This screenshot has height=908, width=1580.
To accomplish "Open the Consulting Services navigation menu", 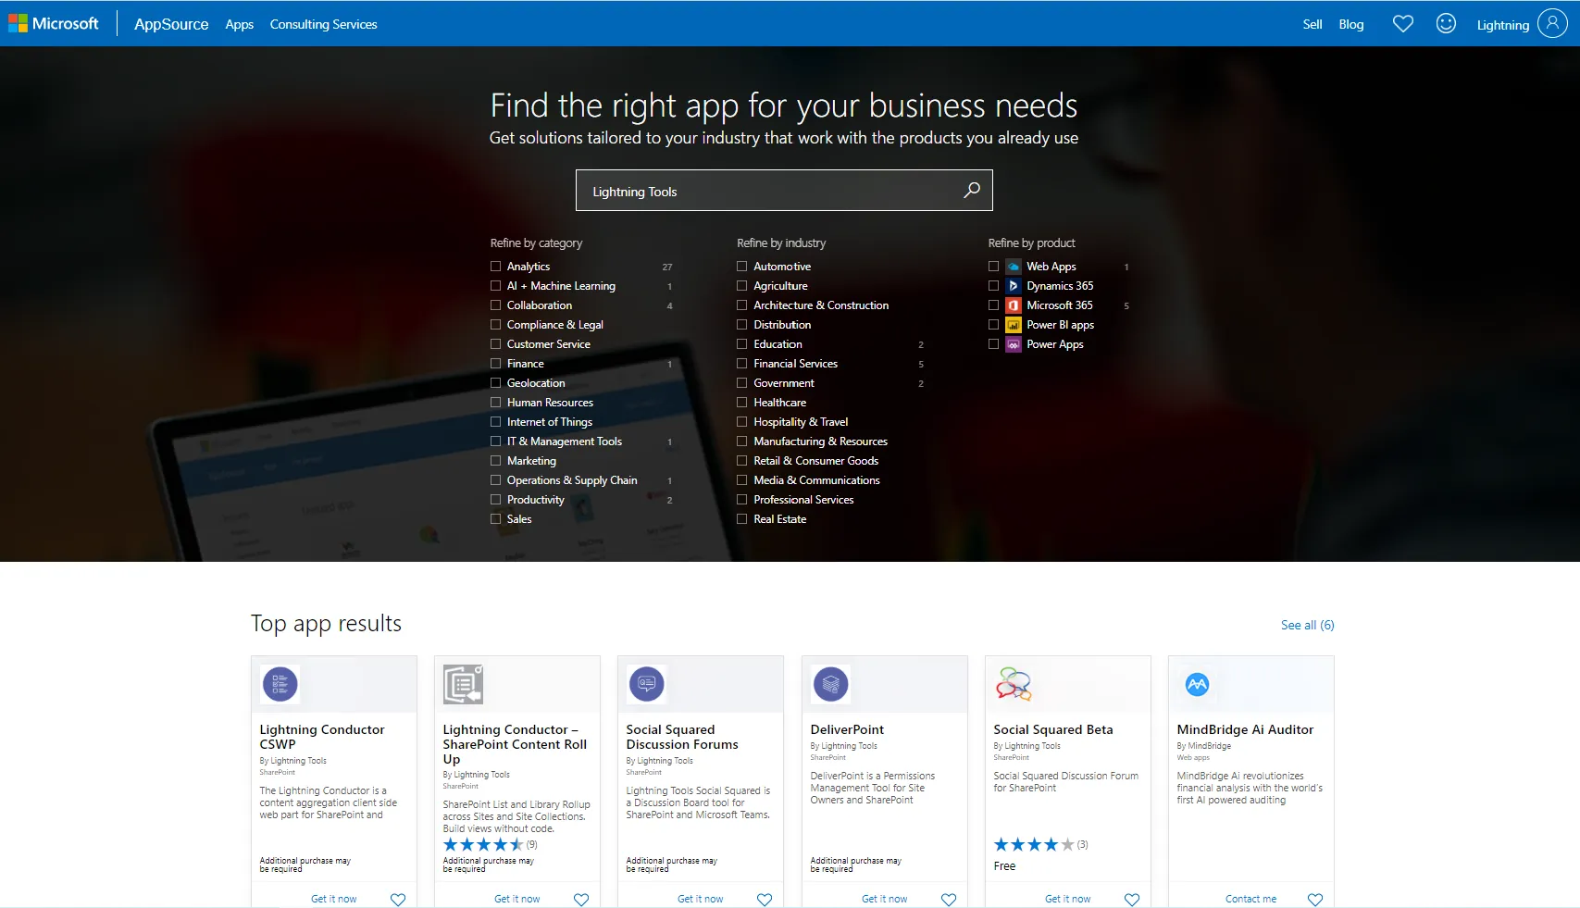I will tap(323, 24).
